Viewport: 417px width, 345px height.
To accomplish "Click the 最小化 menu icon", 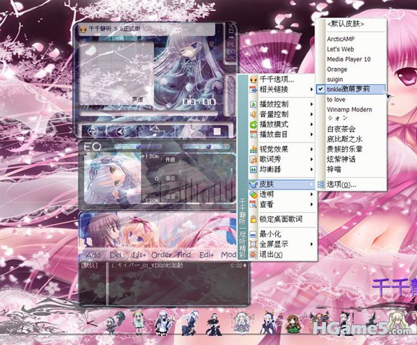I will tap(254, 234).
